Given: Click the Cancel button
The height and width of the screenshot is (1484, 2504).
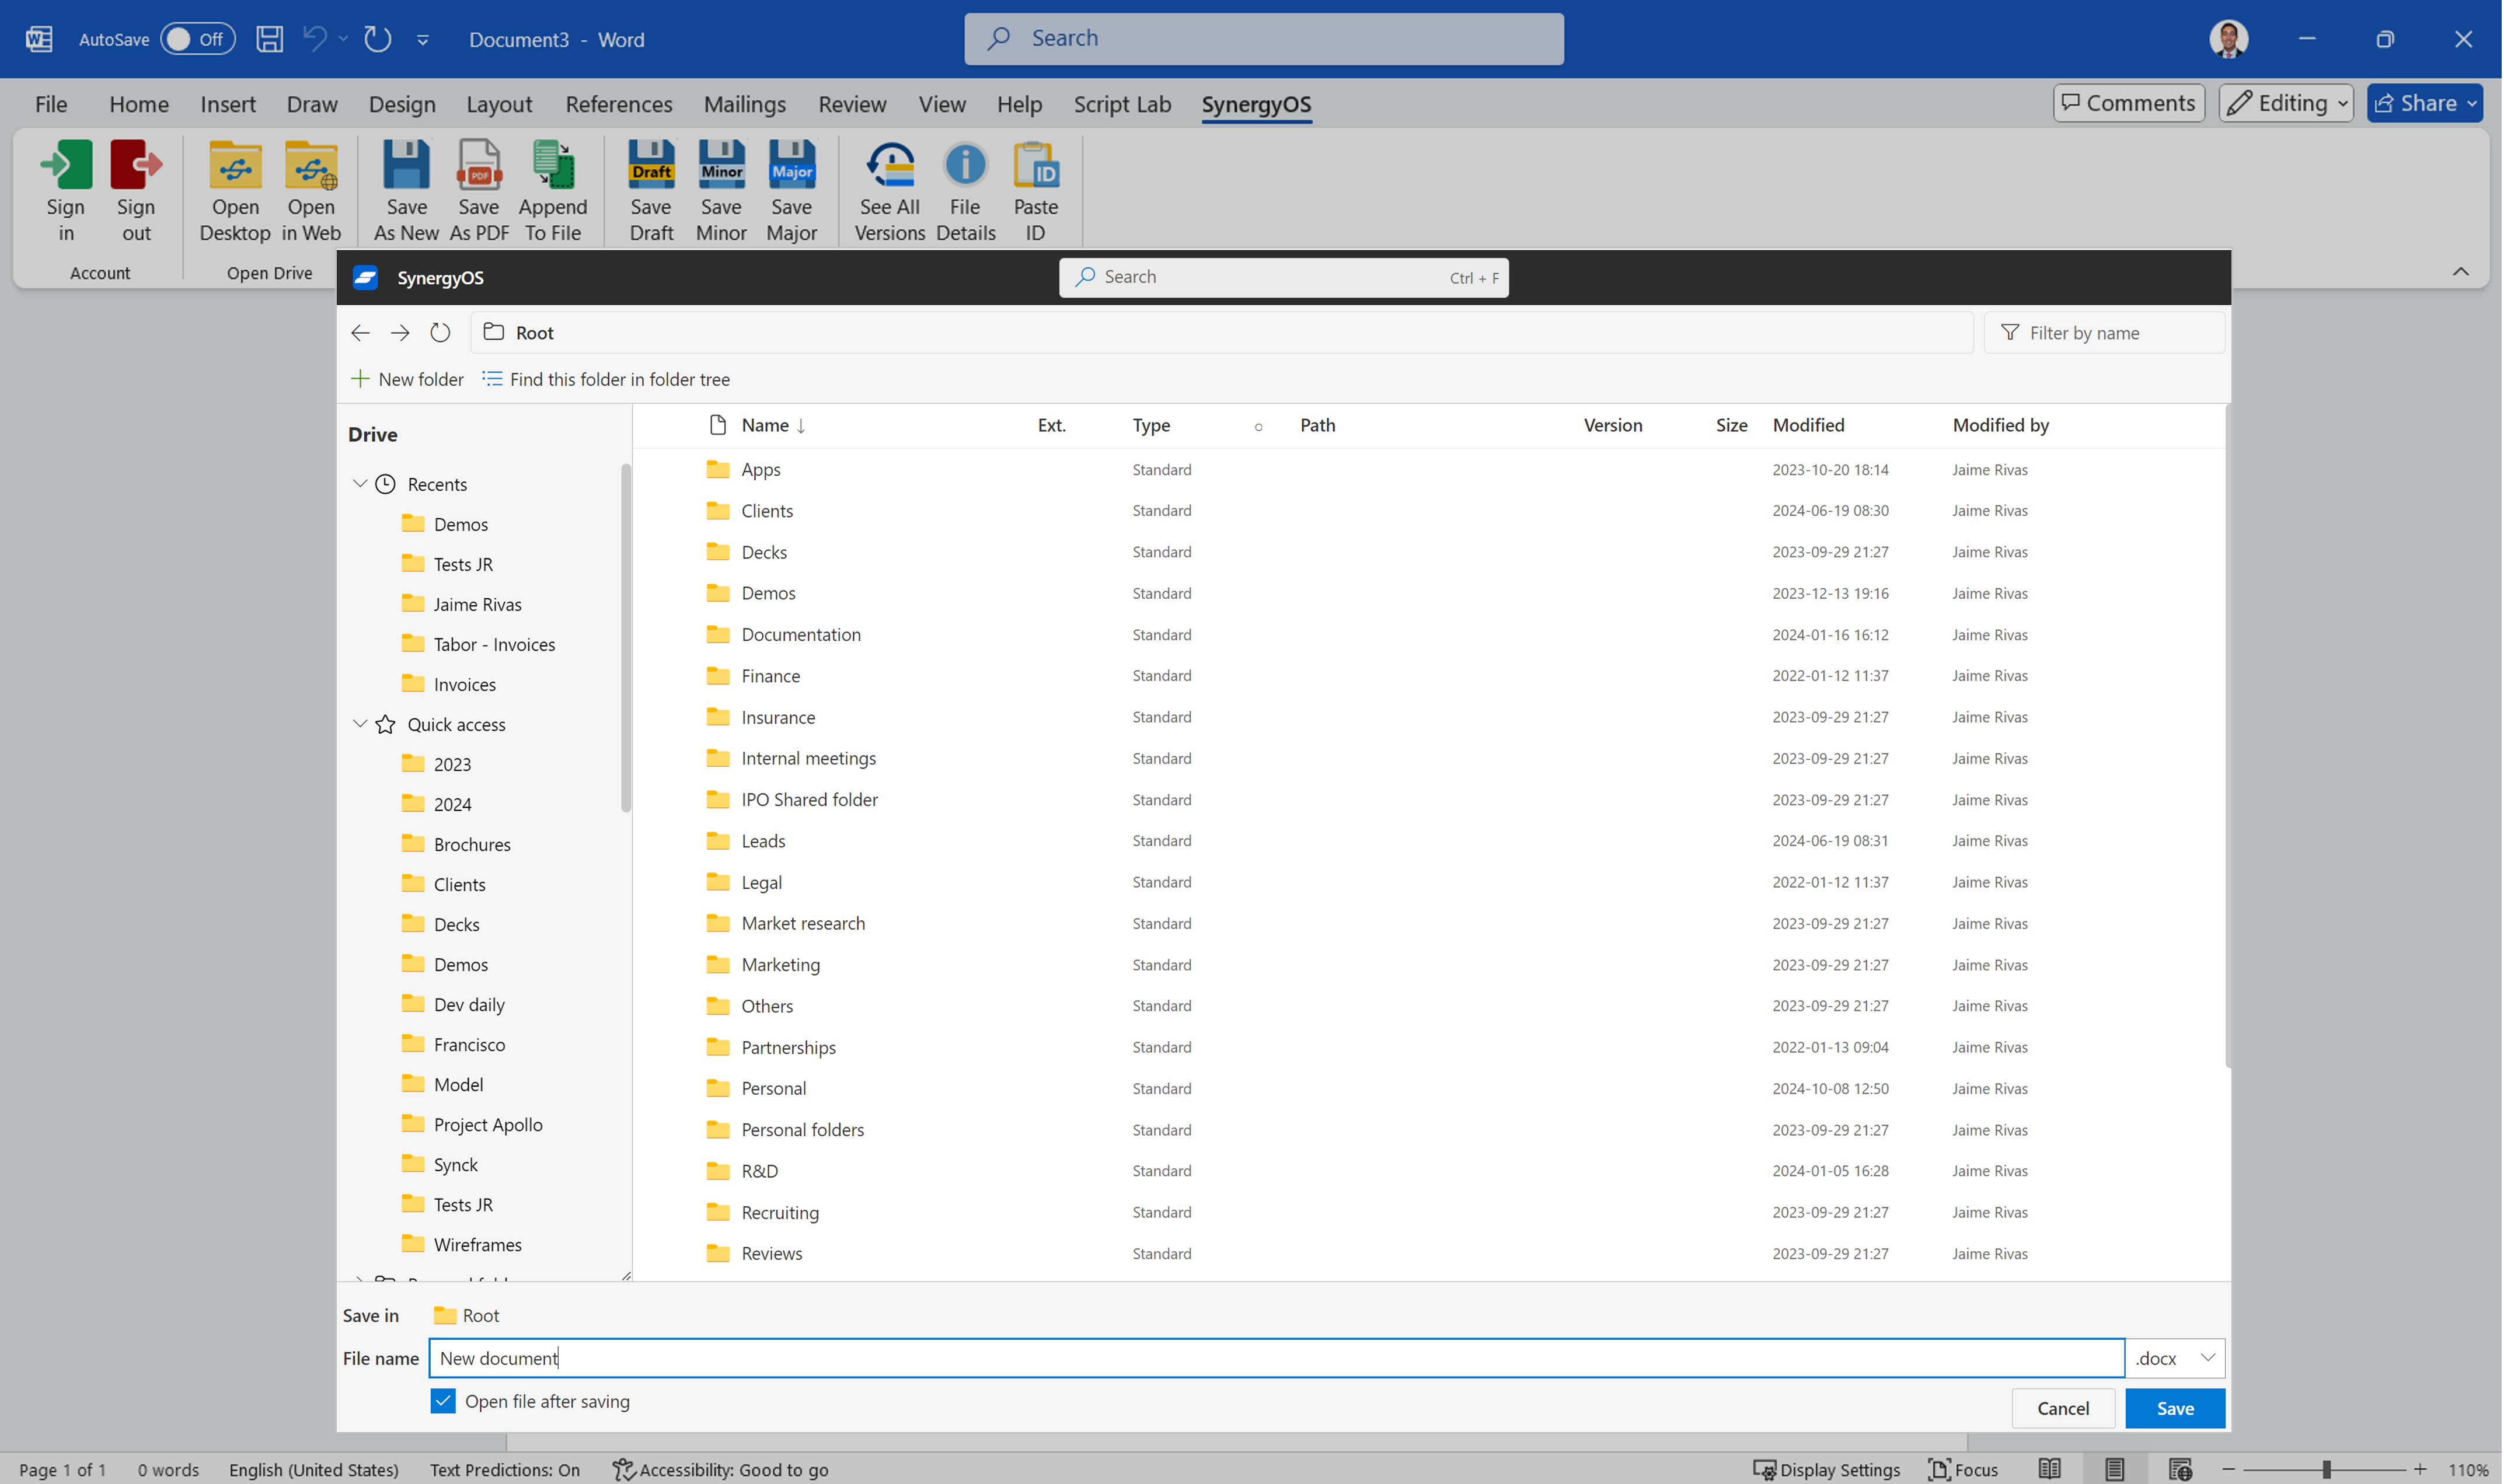Looking at the screenshot, I should click(2063, 1408).
